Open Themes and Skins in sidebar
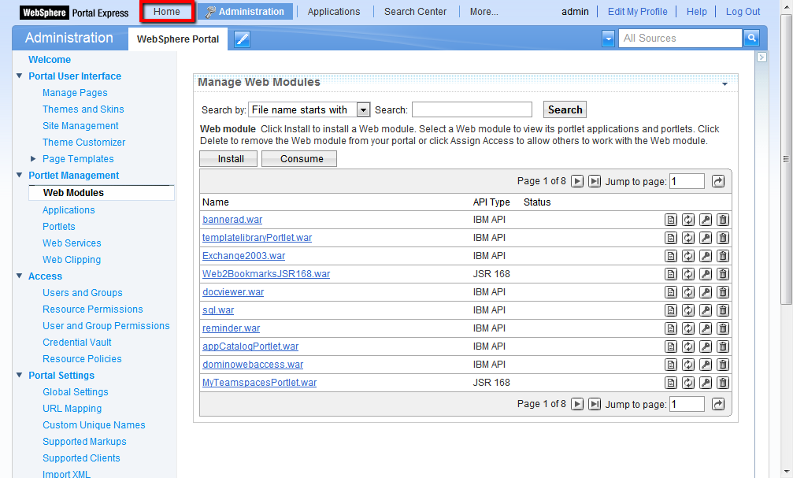Viewport: 793px width, 478px height. tap(83, 109)
